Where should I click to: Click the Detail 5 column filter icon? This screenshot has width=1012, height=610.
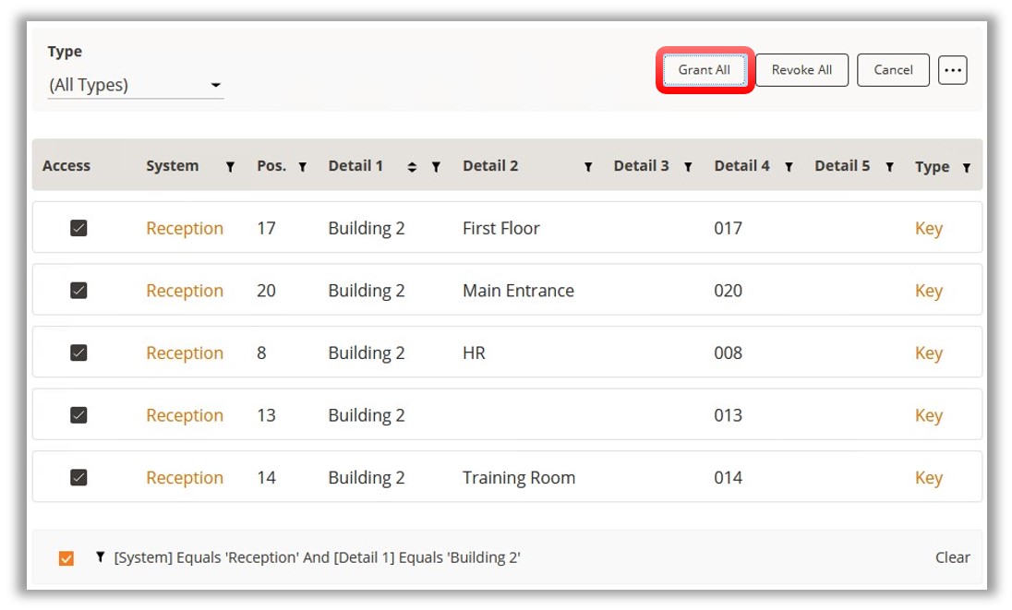[x=889, y=167]
